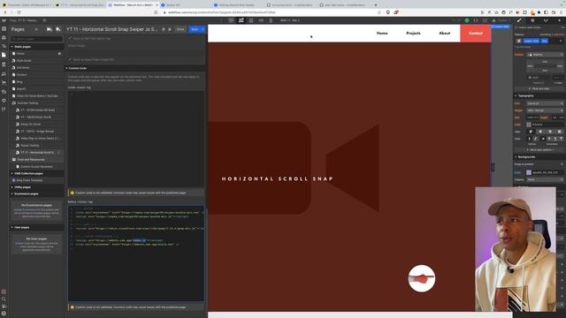
Task: Expand More type options in Typography
Action: click(539, 149)
